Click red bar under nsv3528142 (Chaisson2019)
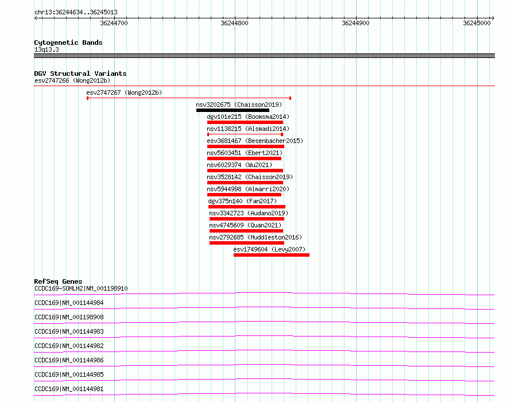 click(245, 183)
